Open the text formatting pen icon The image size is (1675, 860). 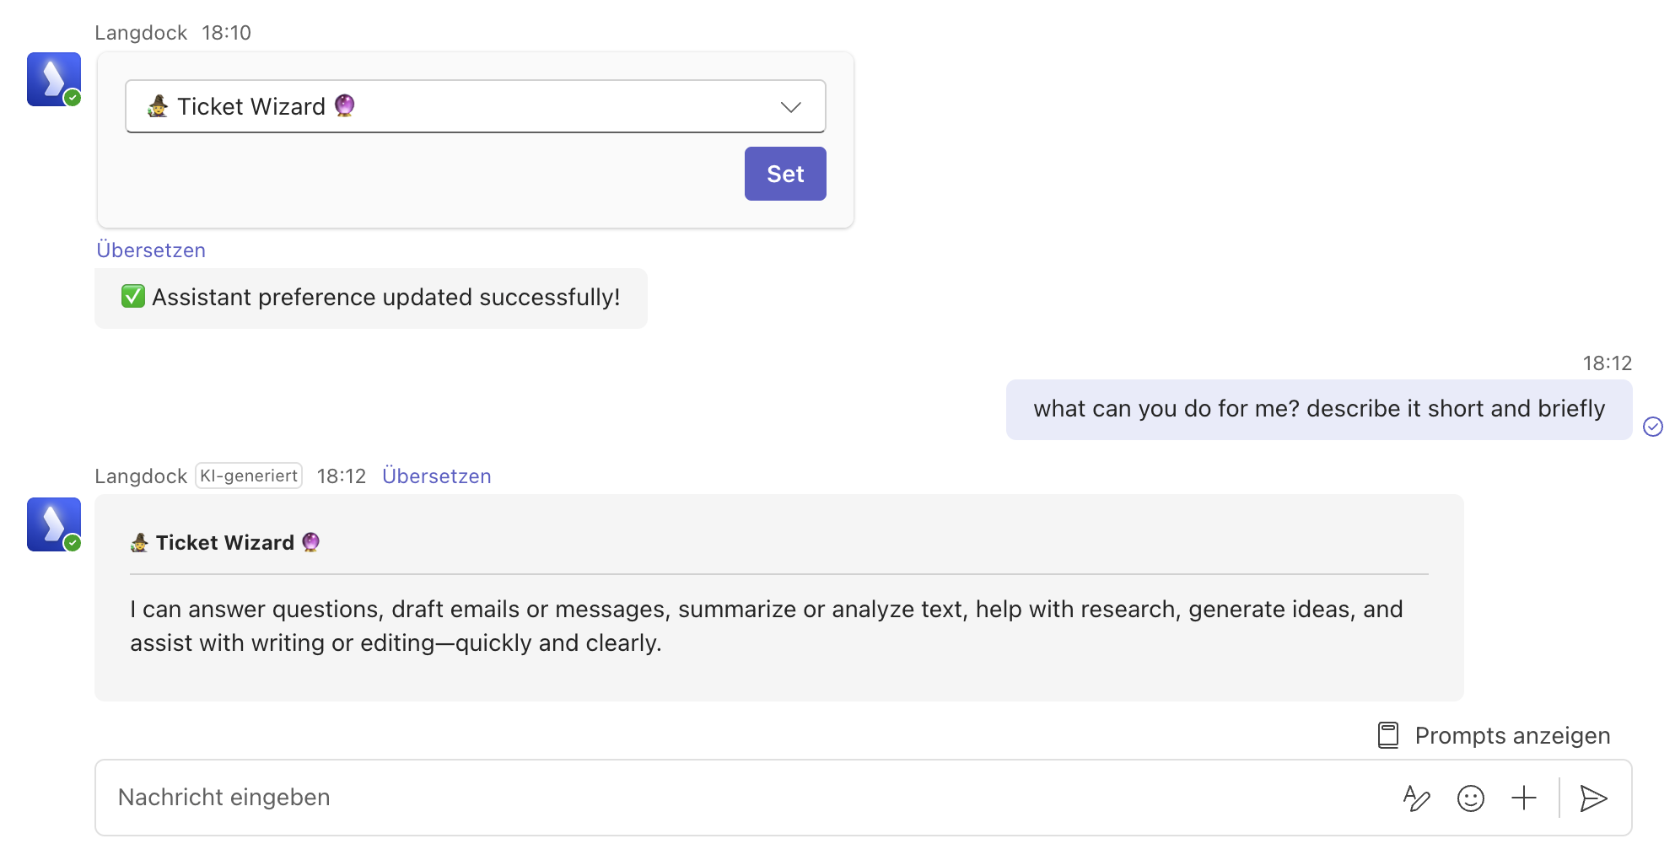click(x=1416, y=798)
